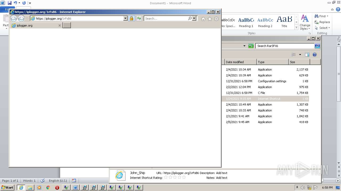Viewport: 341px width, 191px height.
Task: Click the proofing check icon in Word's status bar
Action: pyautogui.click(x=42, y=181)
